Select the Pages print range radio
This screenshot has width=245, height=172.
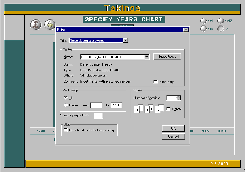pos(66,105)
